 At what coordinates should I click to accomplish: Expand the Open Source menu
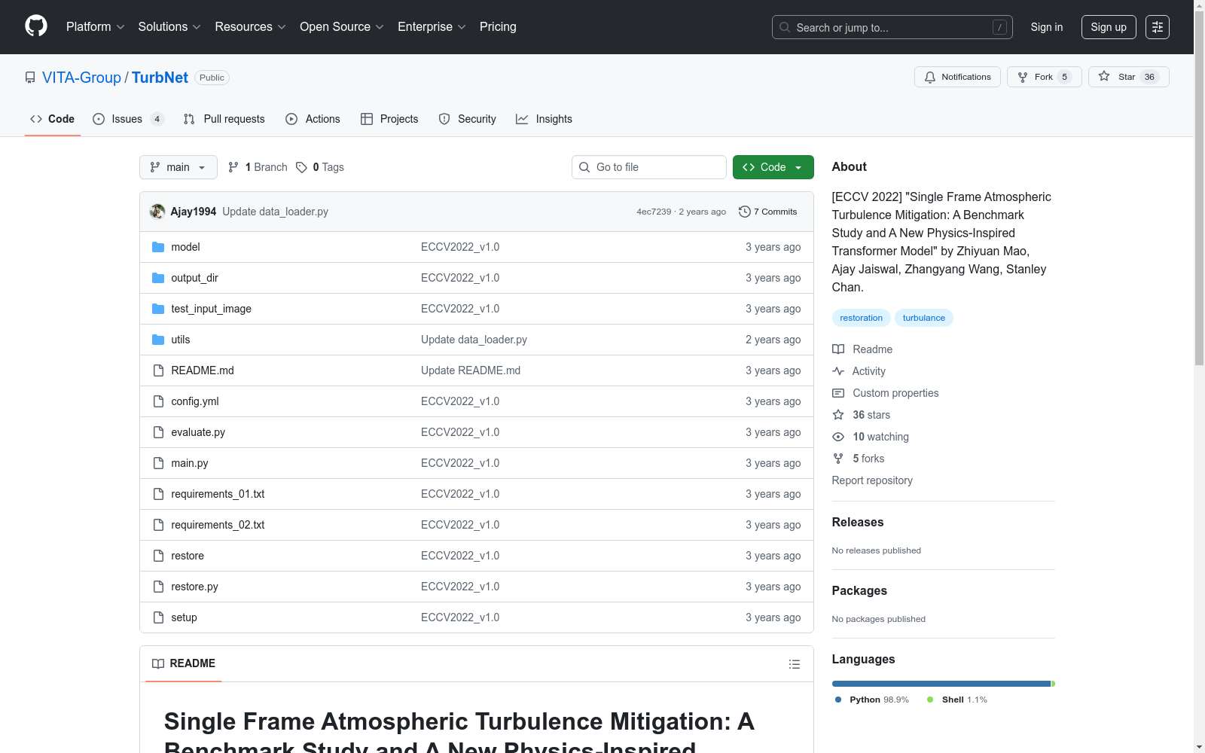(x=342, y=26)
